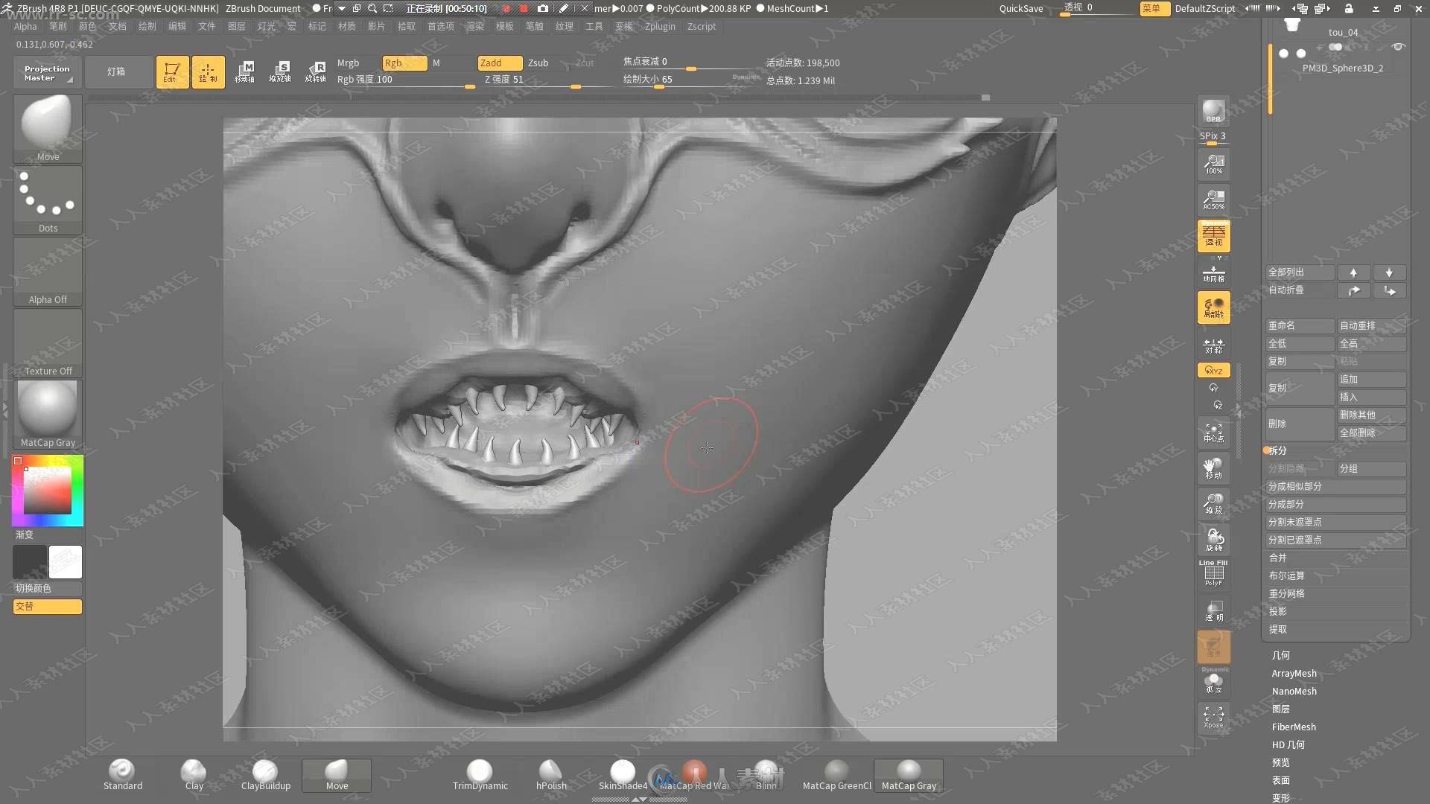
Task: Open the Projection Master button
Action: coord(47,72)
